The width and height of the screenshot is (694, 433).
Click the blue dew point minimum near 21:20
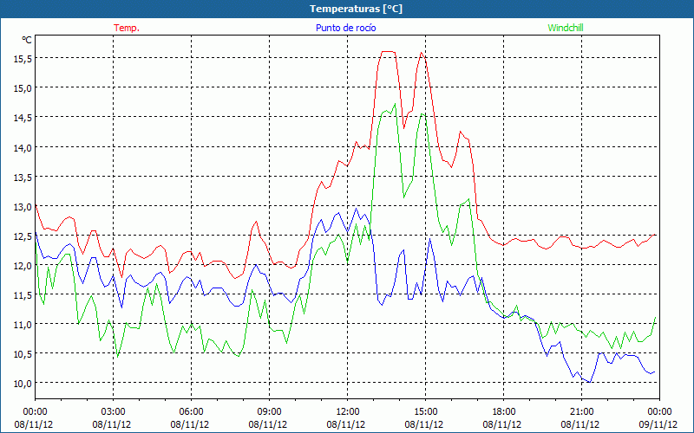click(x=590, y=382)
